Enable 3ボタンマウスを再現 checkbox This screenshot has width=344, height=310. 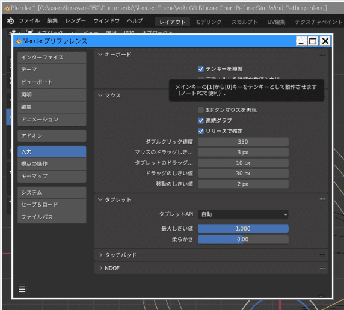click(x=201, y=110)
